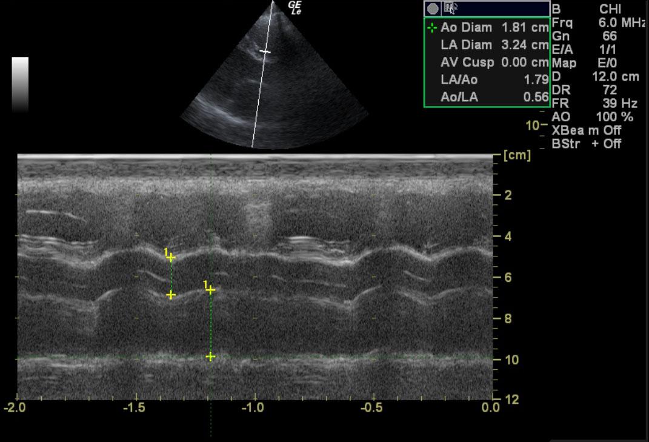The width and height of the screenshot is (649, 442).
Task: Select bottom caliper of the LA Diam measurement
Action: pos(210,357)
